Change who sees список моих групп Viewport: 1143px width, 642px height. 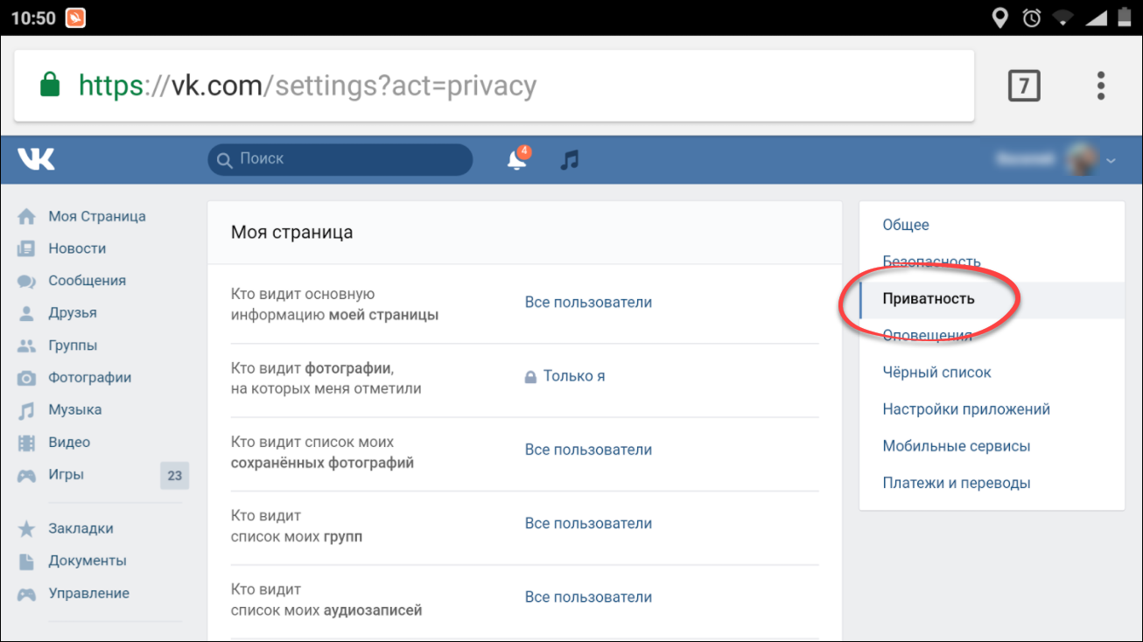coord(588,523)
